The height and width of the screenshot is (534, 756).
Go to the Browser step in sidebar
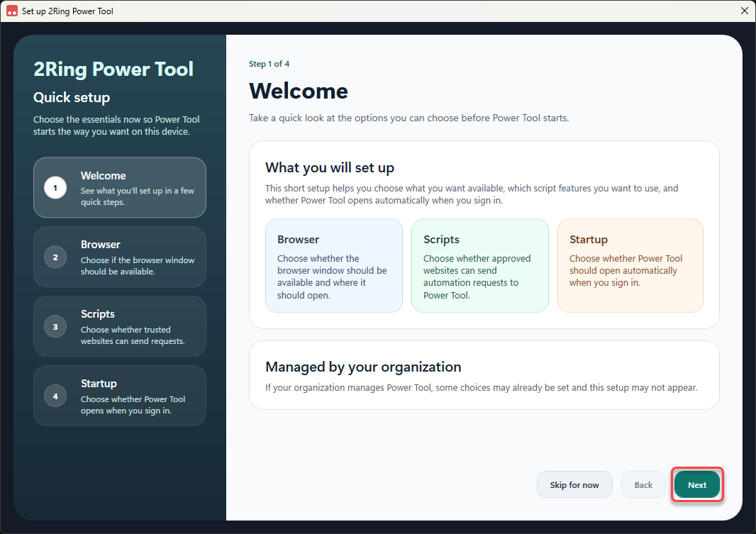click(120, 257)
